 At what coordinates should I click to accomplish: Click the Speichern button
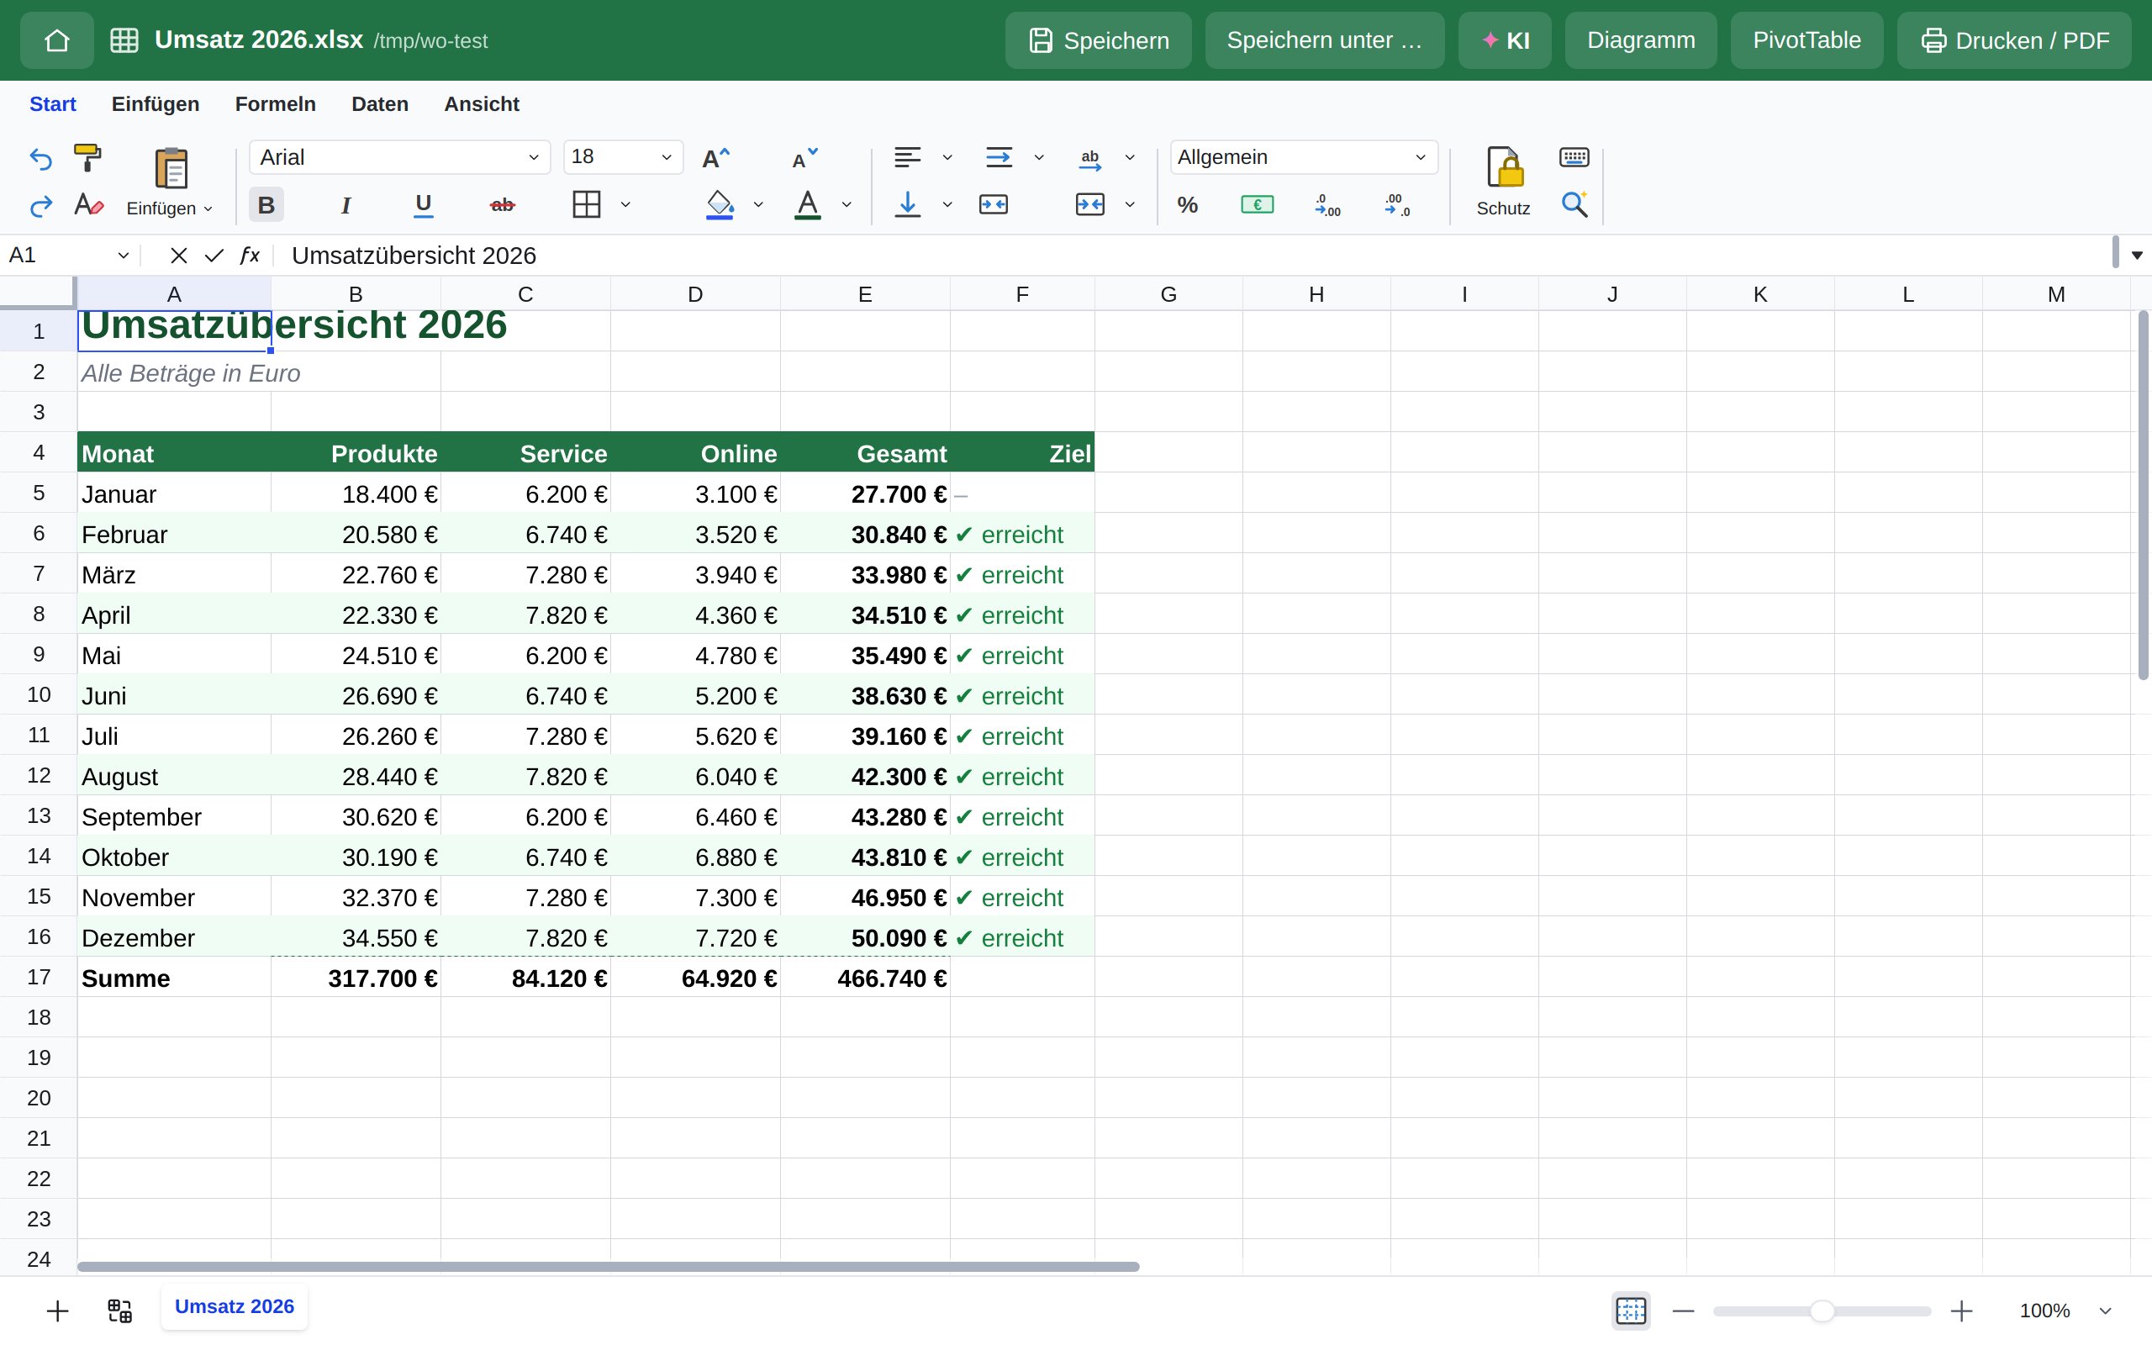pos(1098,40)
